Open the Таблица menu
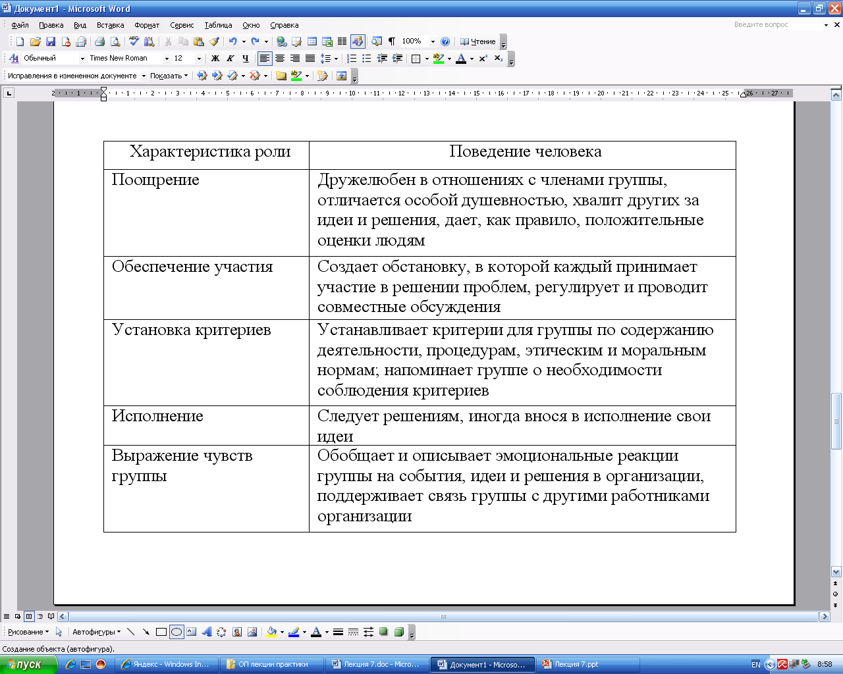 click(x=218, y=25)
